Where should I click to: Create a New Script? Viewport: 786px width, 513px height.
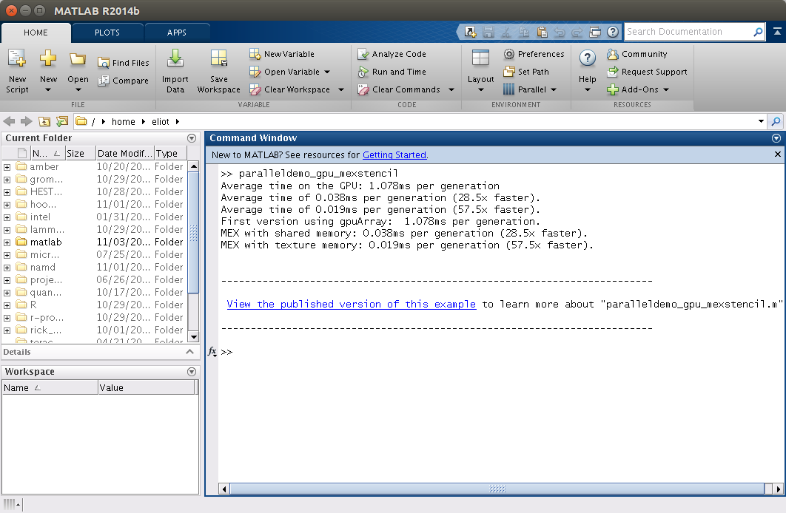coord(17,70)
